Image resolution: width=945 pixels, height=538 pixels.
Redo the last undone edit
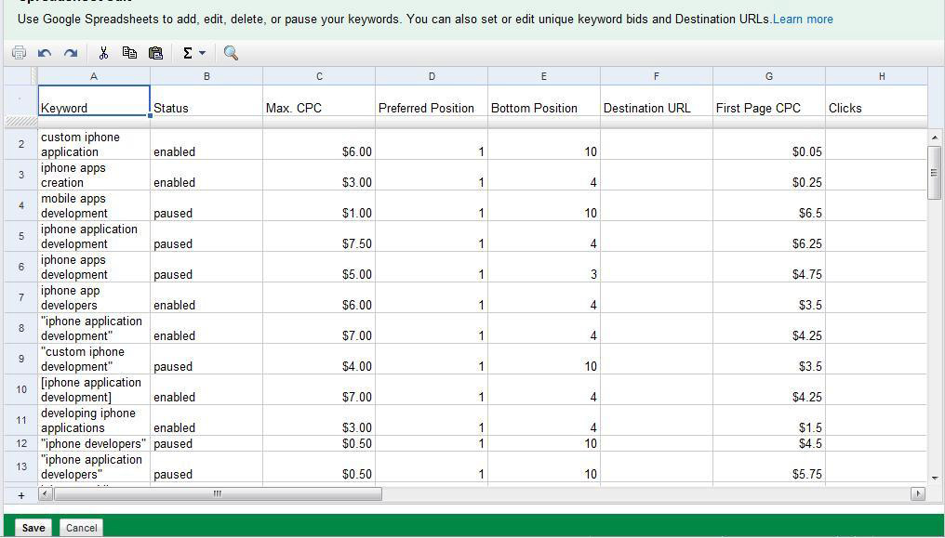tap(71, 53)
